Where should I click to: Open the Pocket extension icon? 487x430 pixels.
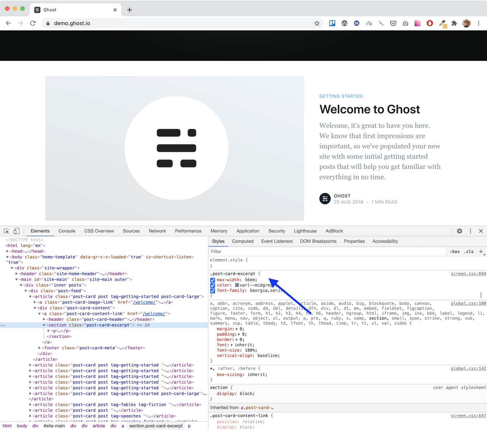(x=393, y=23)
